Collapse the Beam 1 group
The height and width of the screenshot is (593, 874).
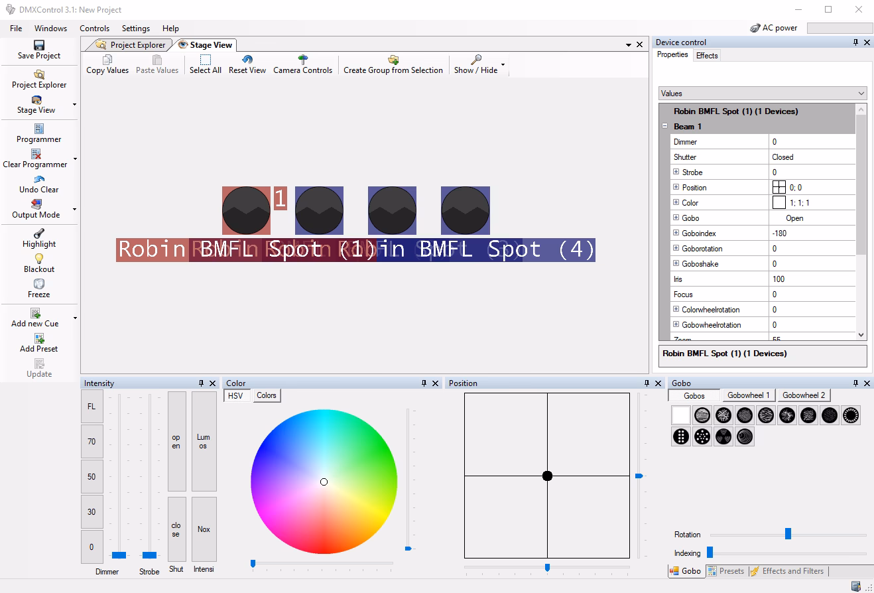(664, 126)
